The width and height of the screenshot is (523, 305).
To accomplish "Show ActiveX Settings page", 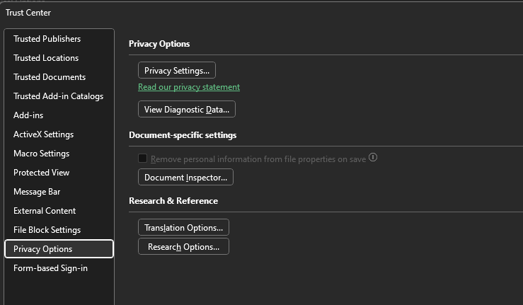I will click(43, 134).
